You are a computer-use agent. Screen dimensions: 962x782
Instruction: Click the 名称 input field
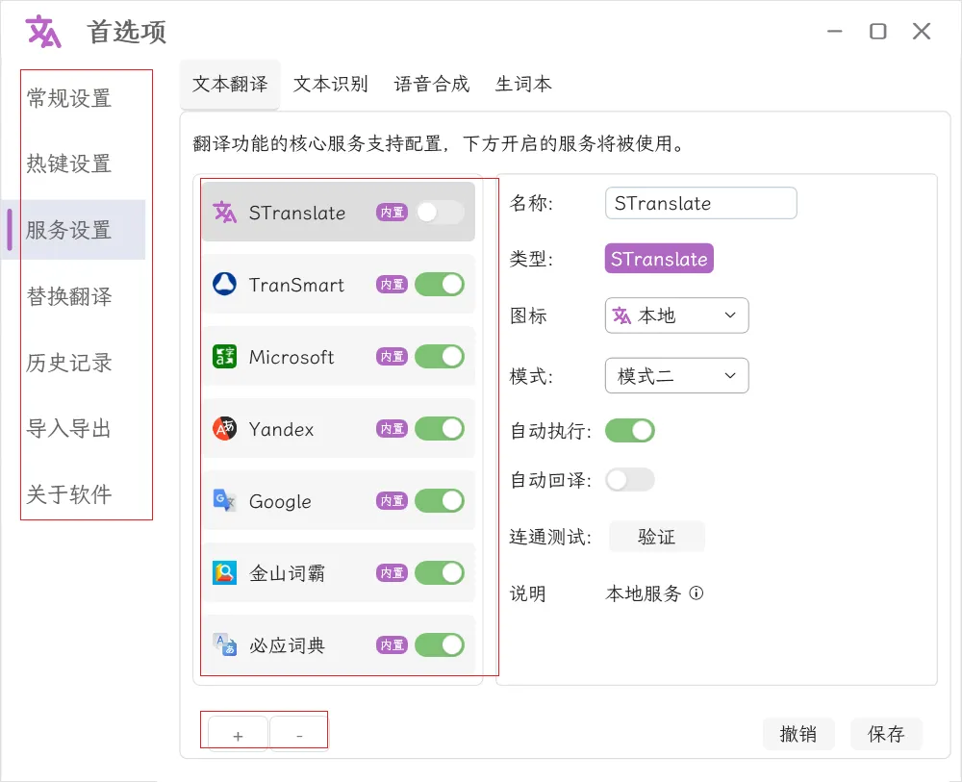pyautogui.click(x=700, y=203)
